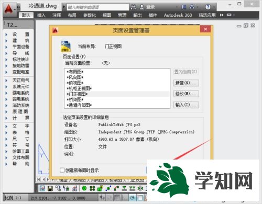This screenshot has width=262, height=204.
Task: Click the previous layout tab arrow
Action: (x=43, y=179)
